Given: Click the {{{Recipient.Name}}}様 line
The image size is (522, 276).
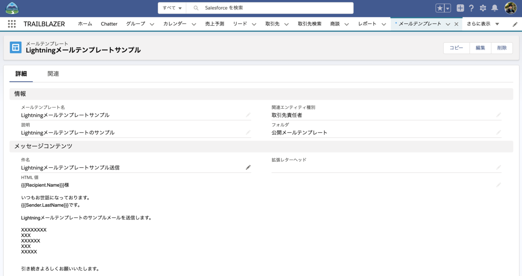Looking at the screenshot, I should (x=45, y=185).
